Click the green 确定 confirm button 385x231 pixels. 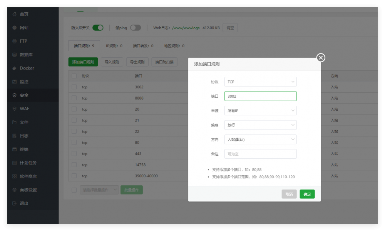pyautogui.click(x=307, y=194)
